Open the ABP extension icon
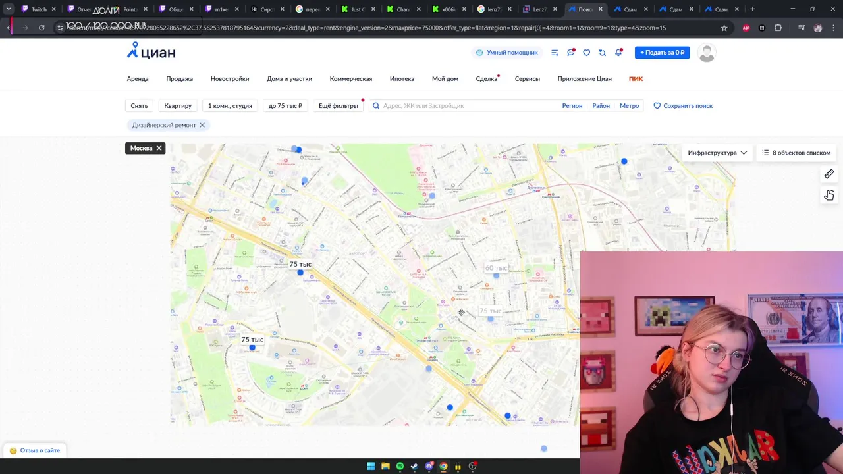This screenshot has width=843, height=474. tap(746, 28)
